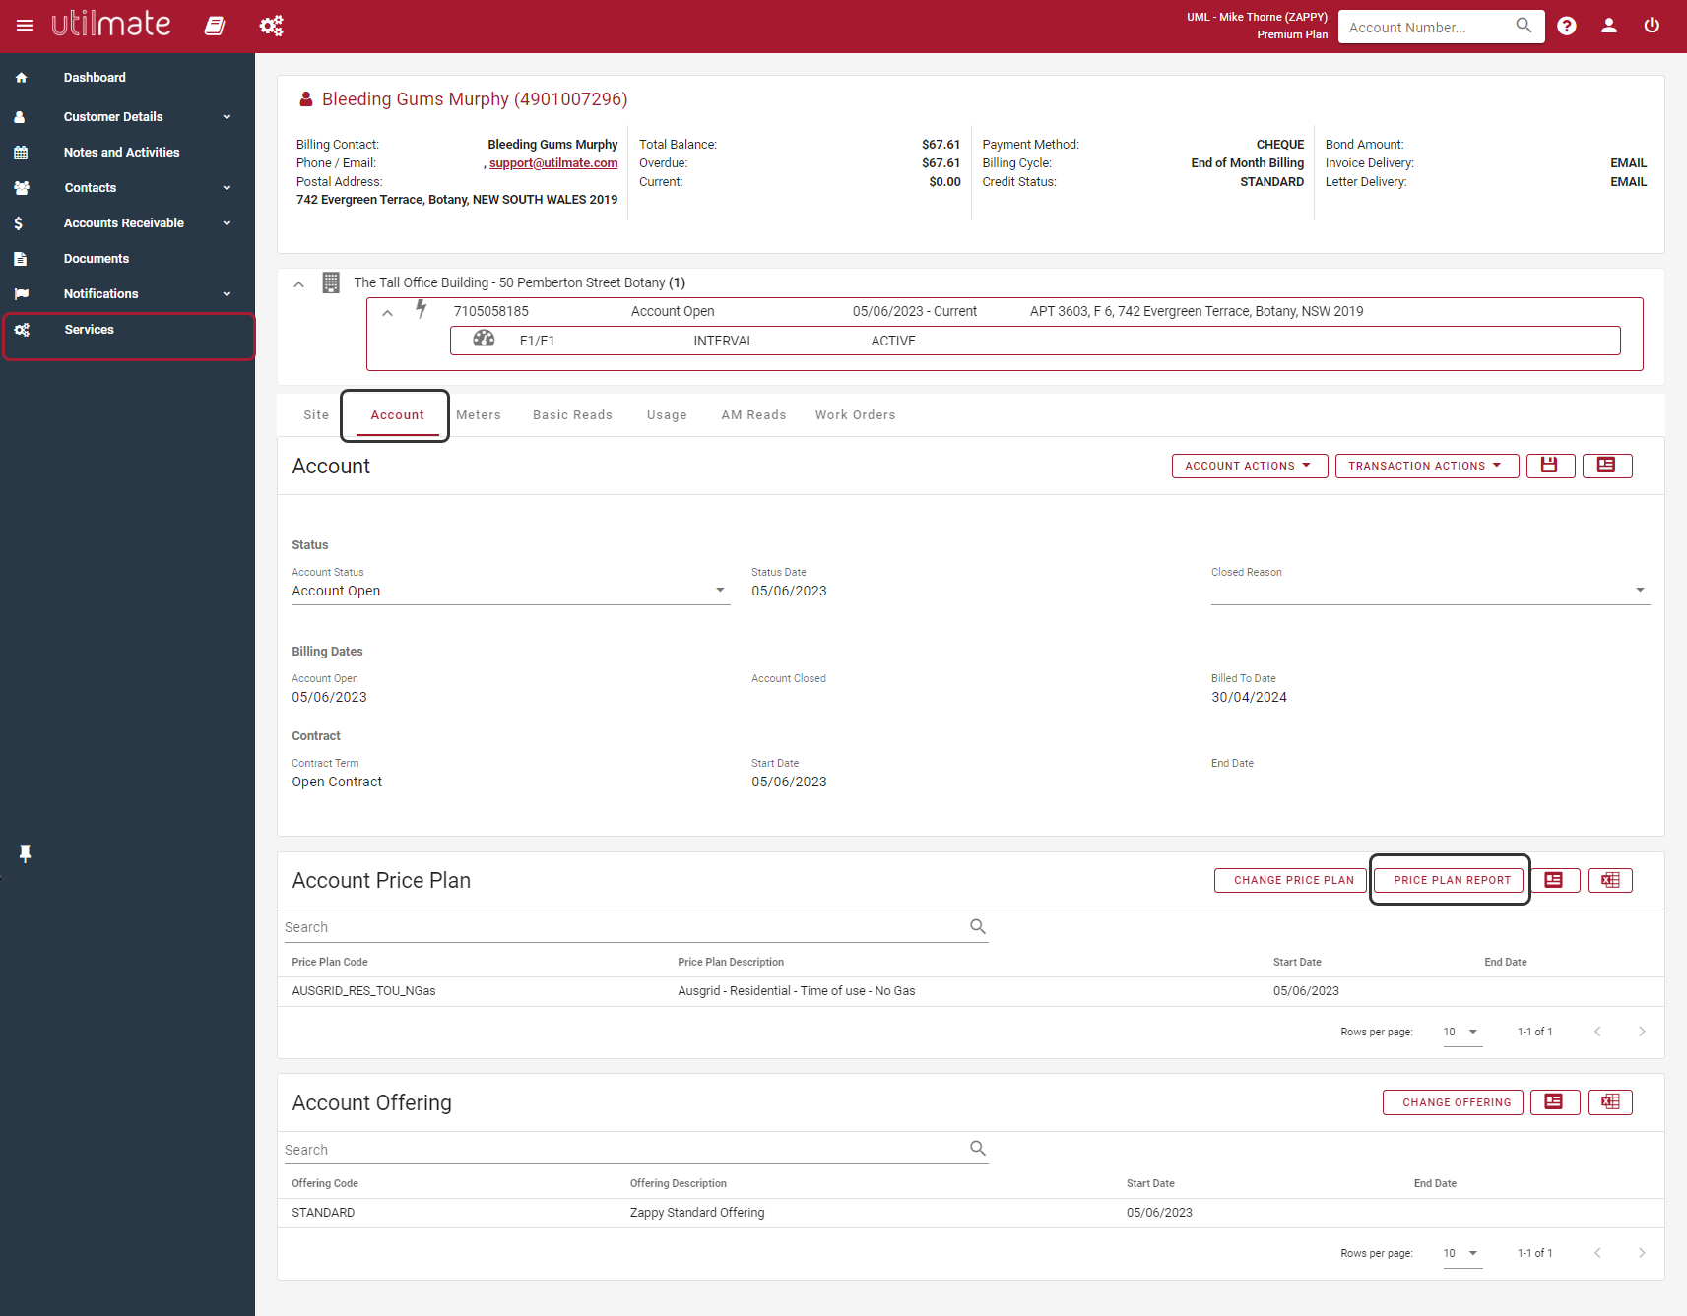This screenshot has height=1316, width=1687.
Task: Open Services in the sidebar
Action: tap(89, 330)
